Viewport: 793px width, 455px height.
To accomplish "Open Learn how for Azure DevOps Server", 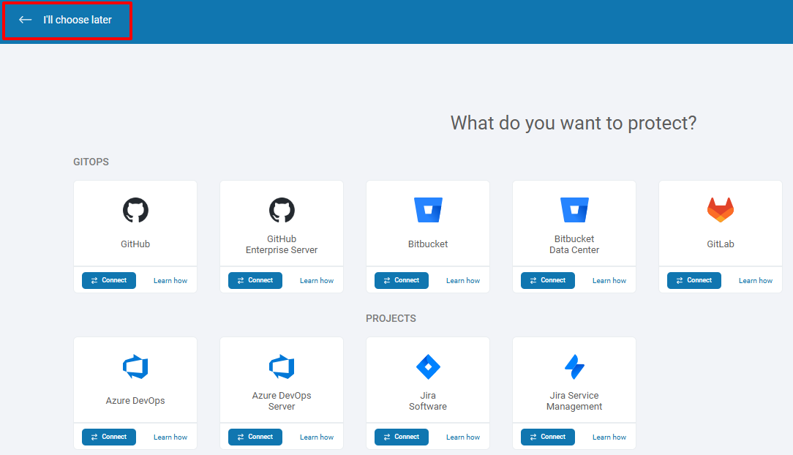I will [317, 437].
